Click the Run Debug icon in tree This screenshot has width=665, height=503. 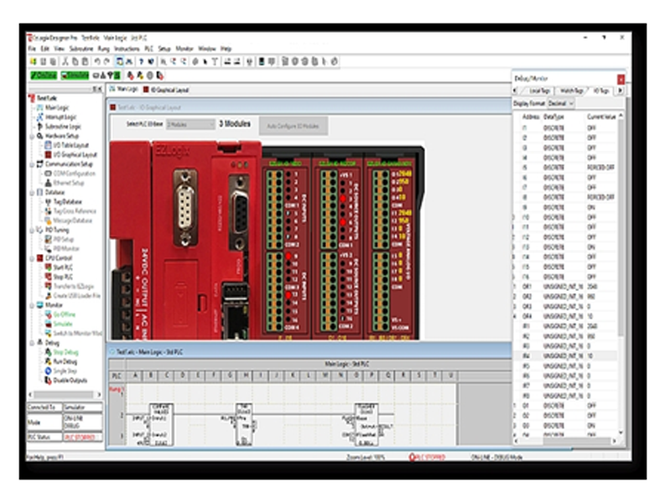[x=48, y=361]
